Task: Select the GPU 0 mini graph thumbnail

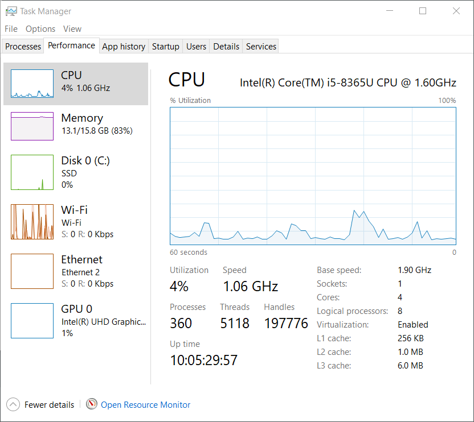Action: [x=32, y=321]
